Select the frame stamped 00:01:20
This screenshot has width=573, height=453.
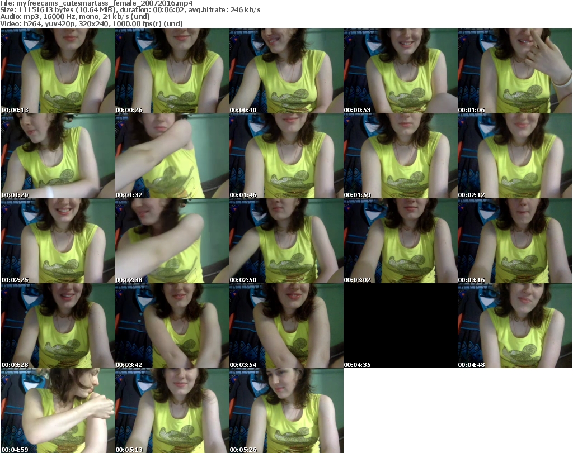(x=58, y=156)
